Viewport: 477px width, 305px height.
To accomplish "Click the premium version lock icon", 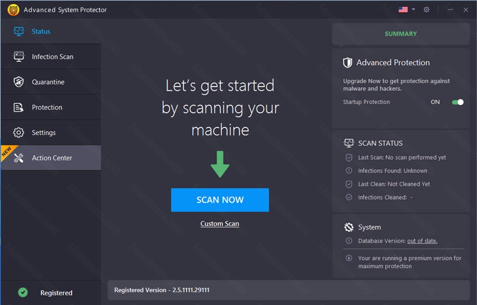I will pos(349,258).
